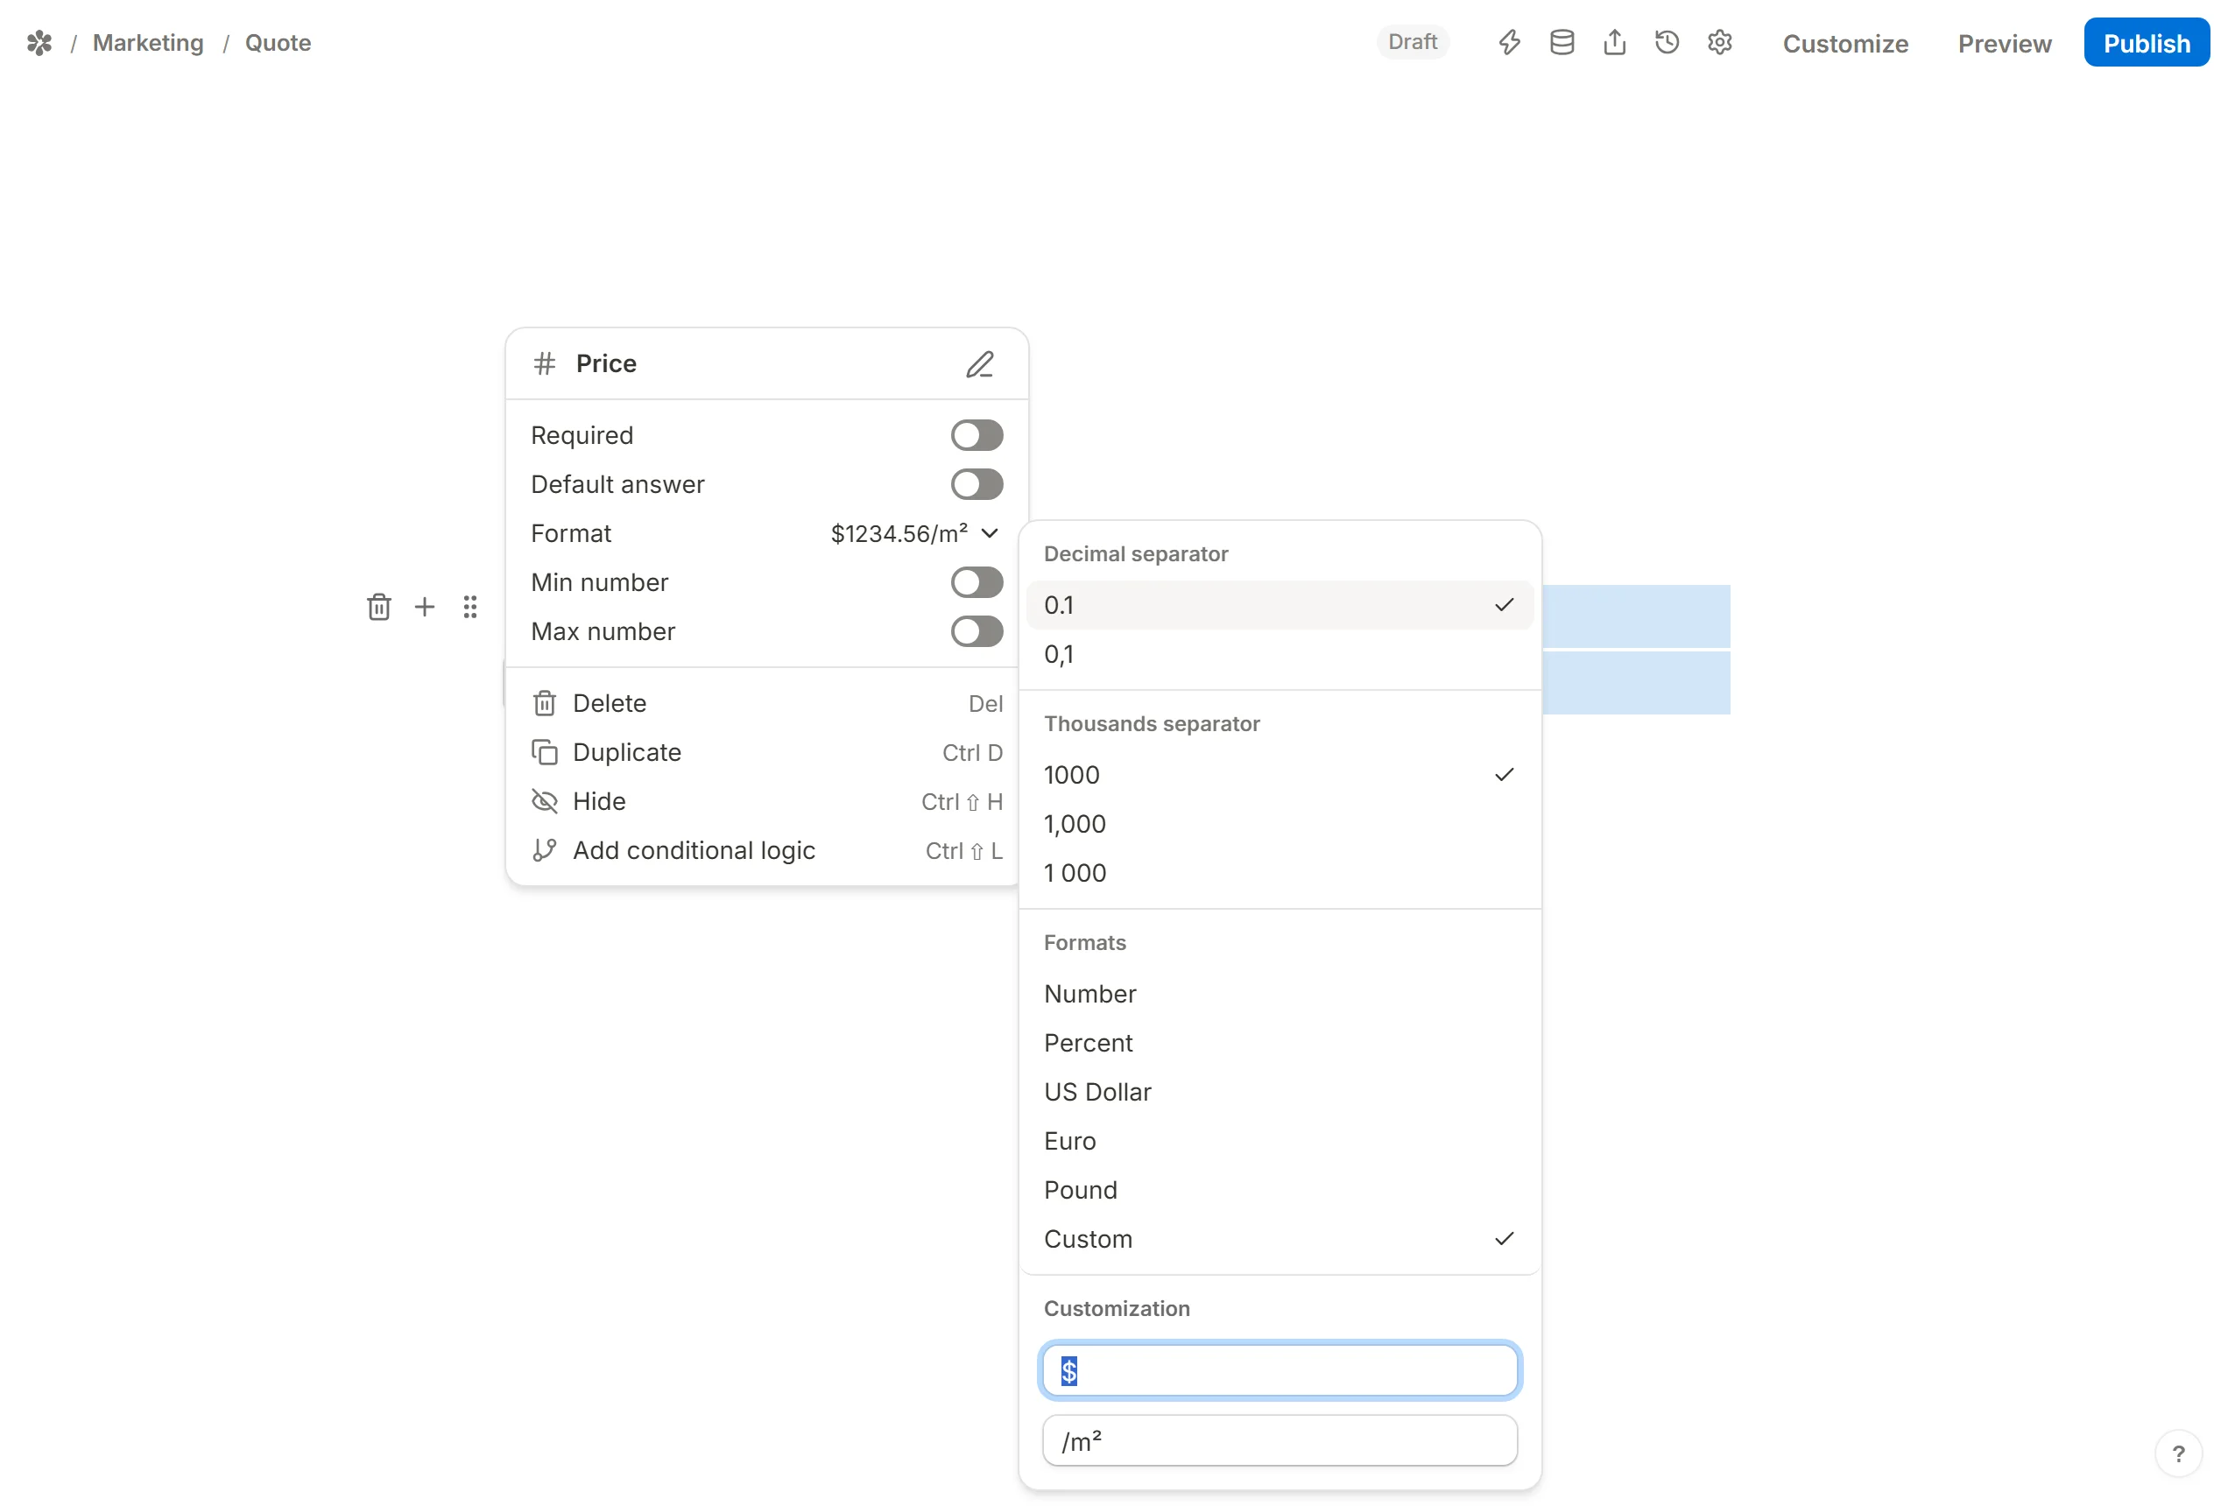Click the pencil rename icon for Price
This screenshot has height=1506, width=2235.
[x=979, y=364]
